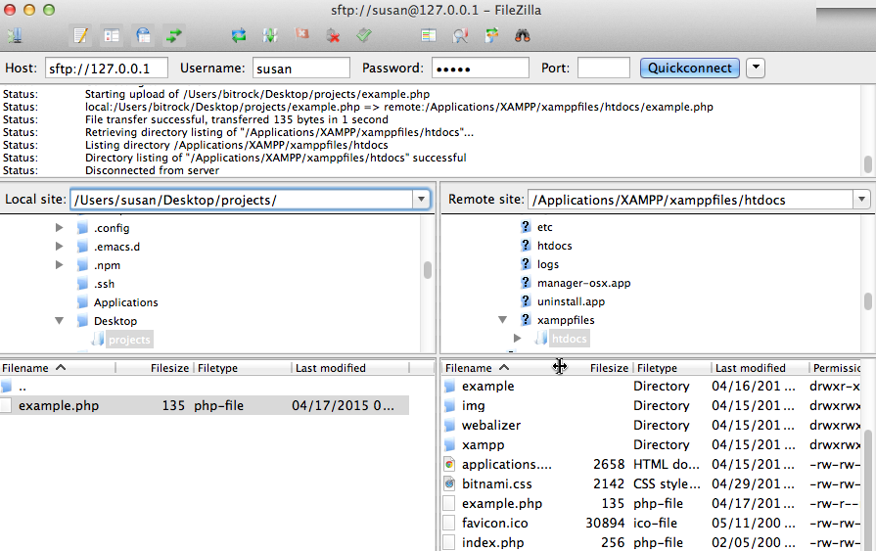
Task: Refresh the file and folder lists
Action: click(239, 36)
